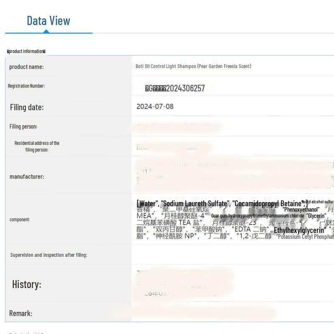The image size is (334, 334).
Task: Select the component label
Action: click(20, 220)
